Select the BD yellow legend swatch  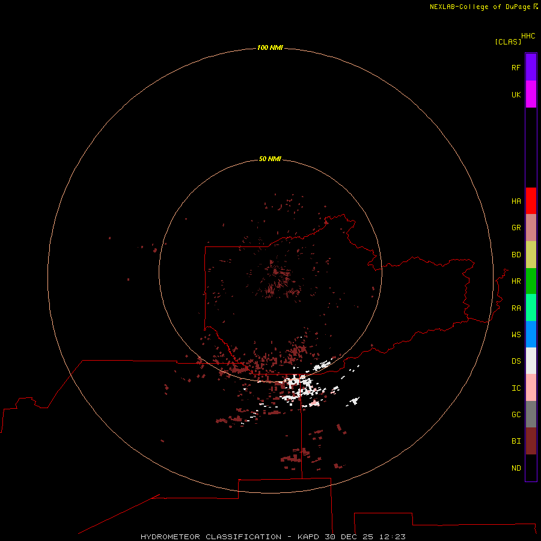531,255
